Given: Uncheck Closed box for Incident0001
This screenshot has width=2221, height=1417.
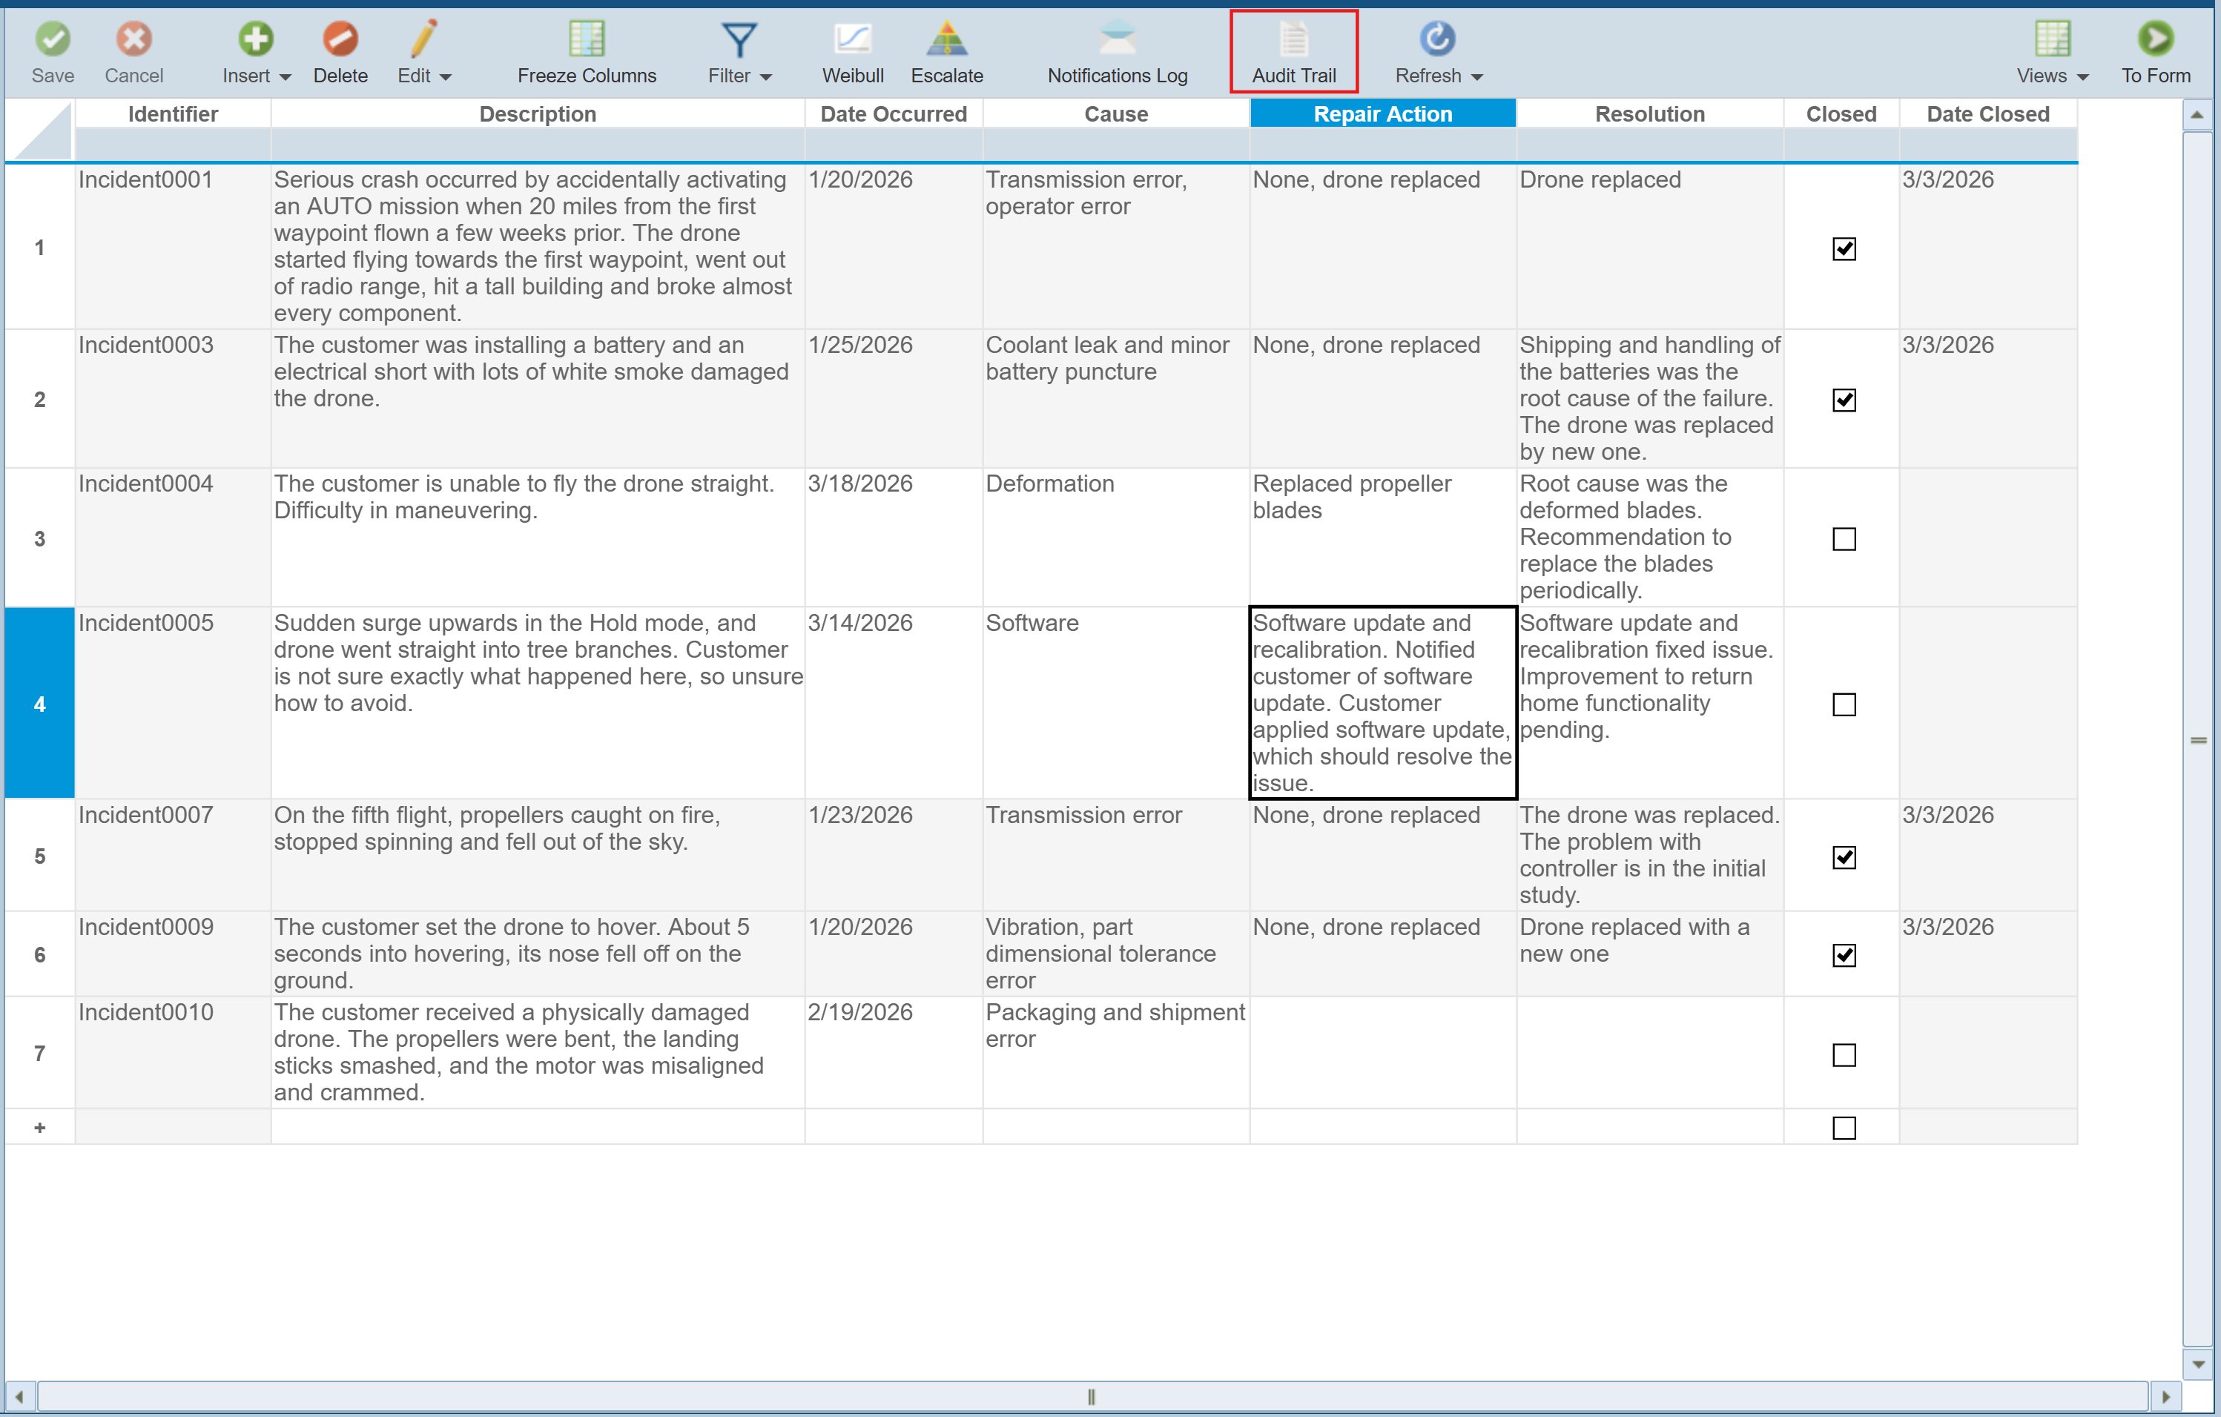Looking at the screenshot, I should point(1844,249).
